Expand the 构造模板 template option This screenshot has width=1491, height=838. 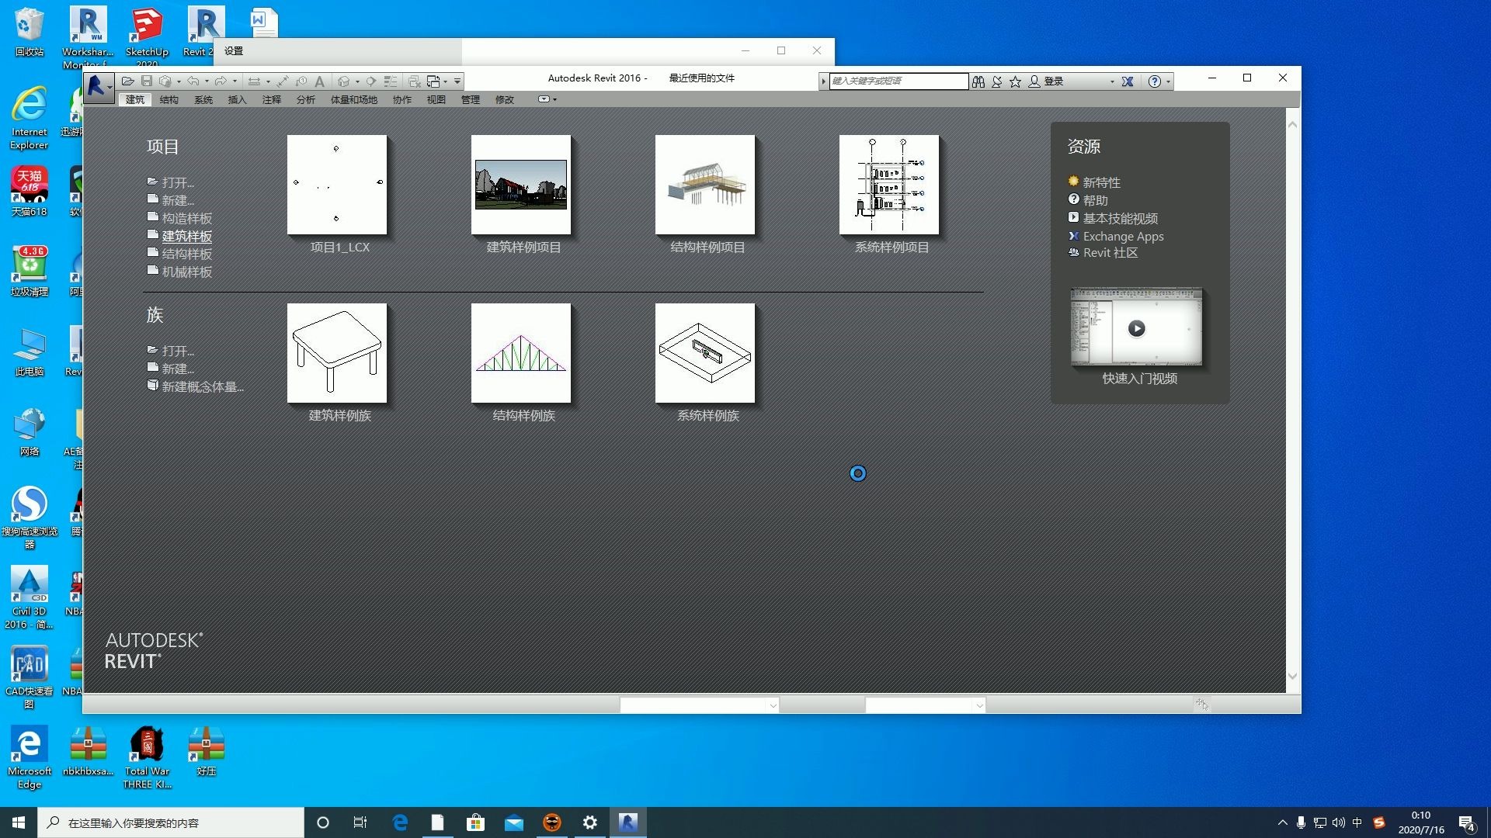186,217
